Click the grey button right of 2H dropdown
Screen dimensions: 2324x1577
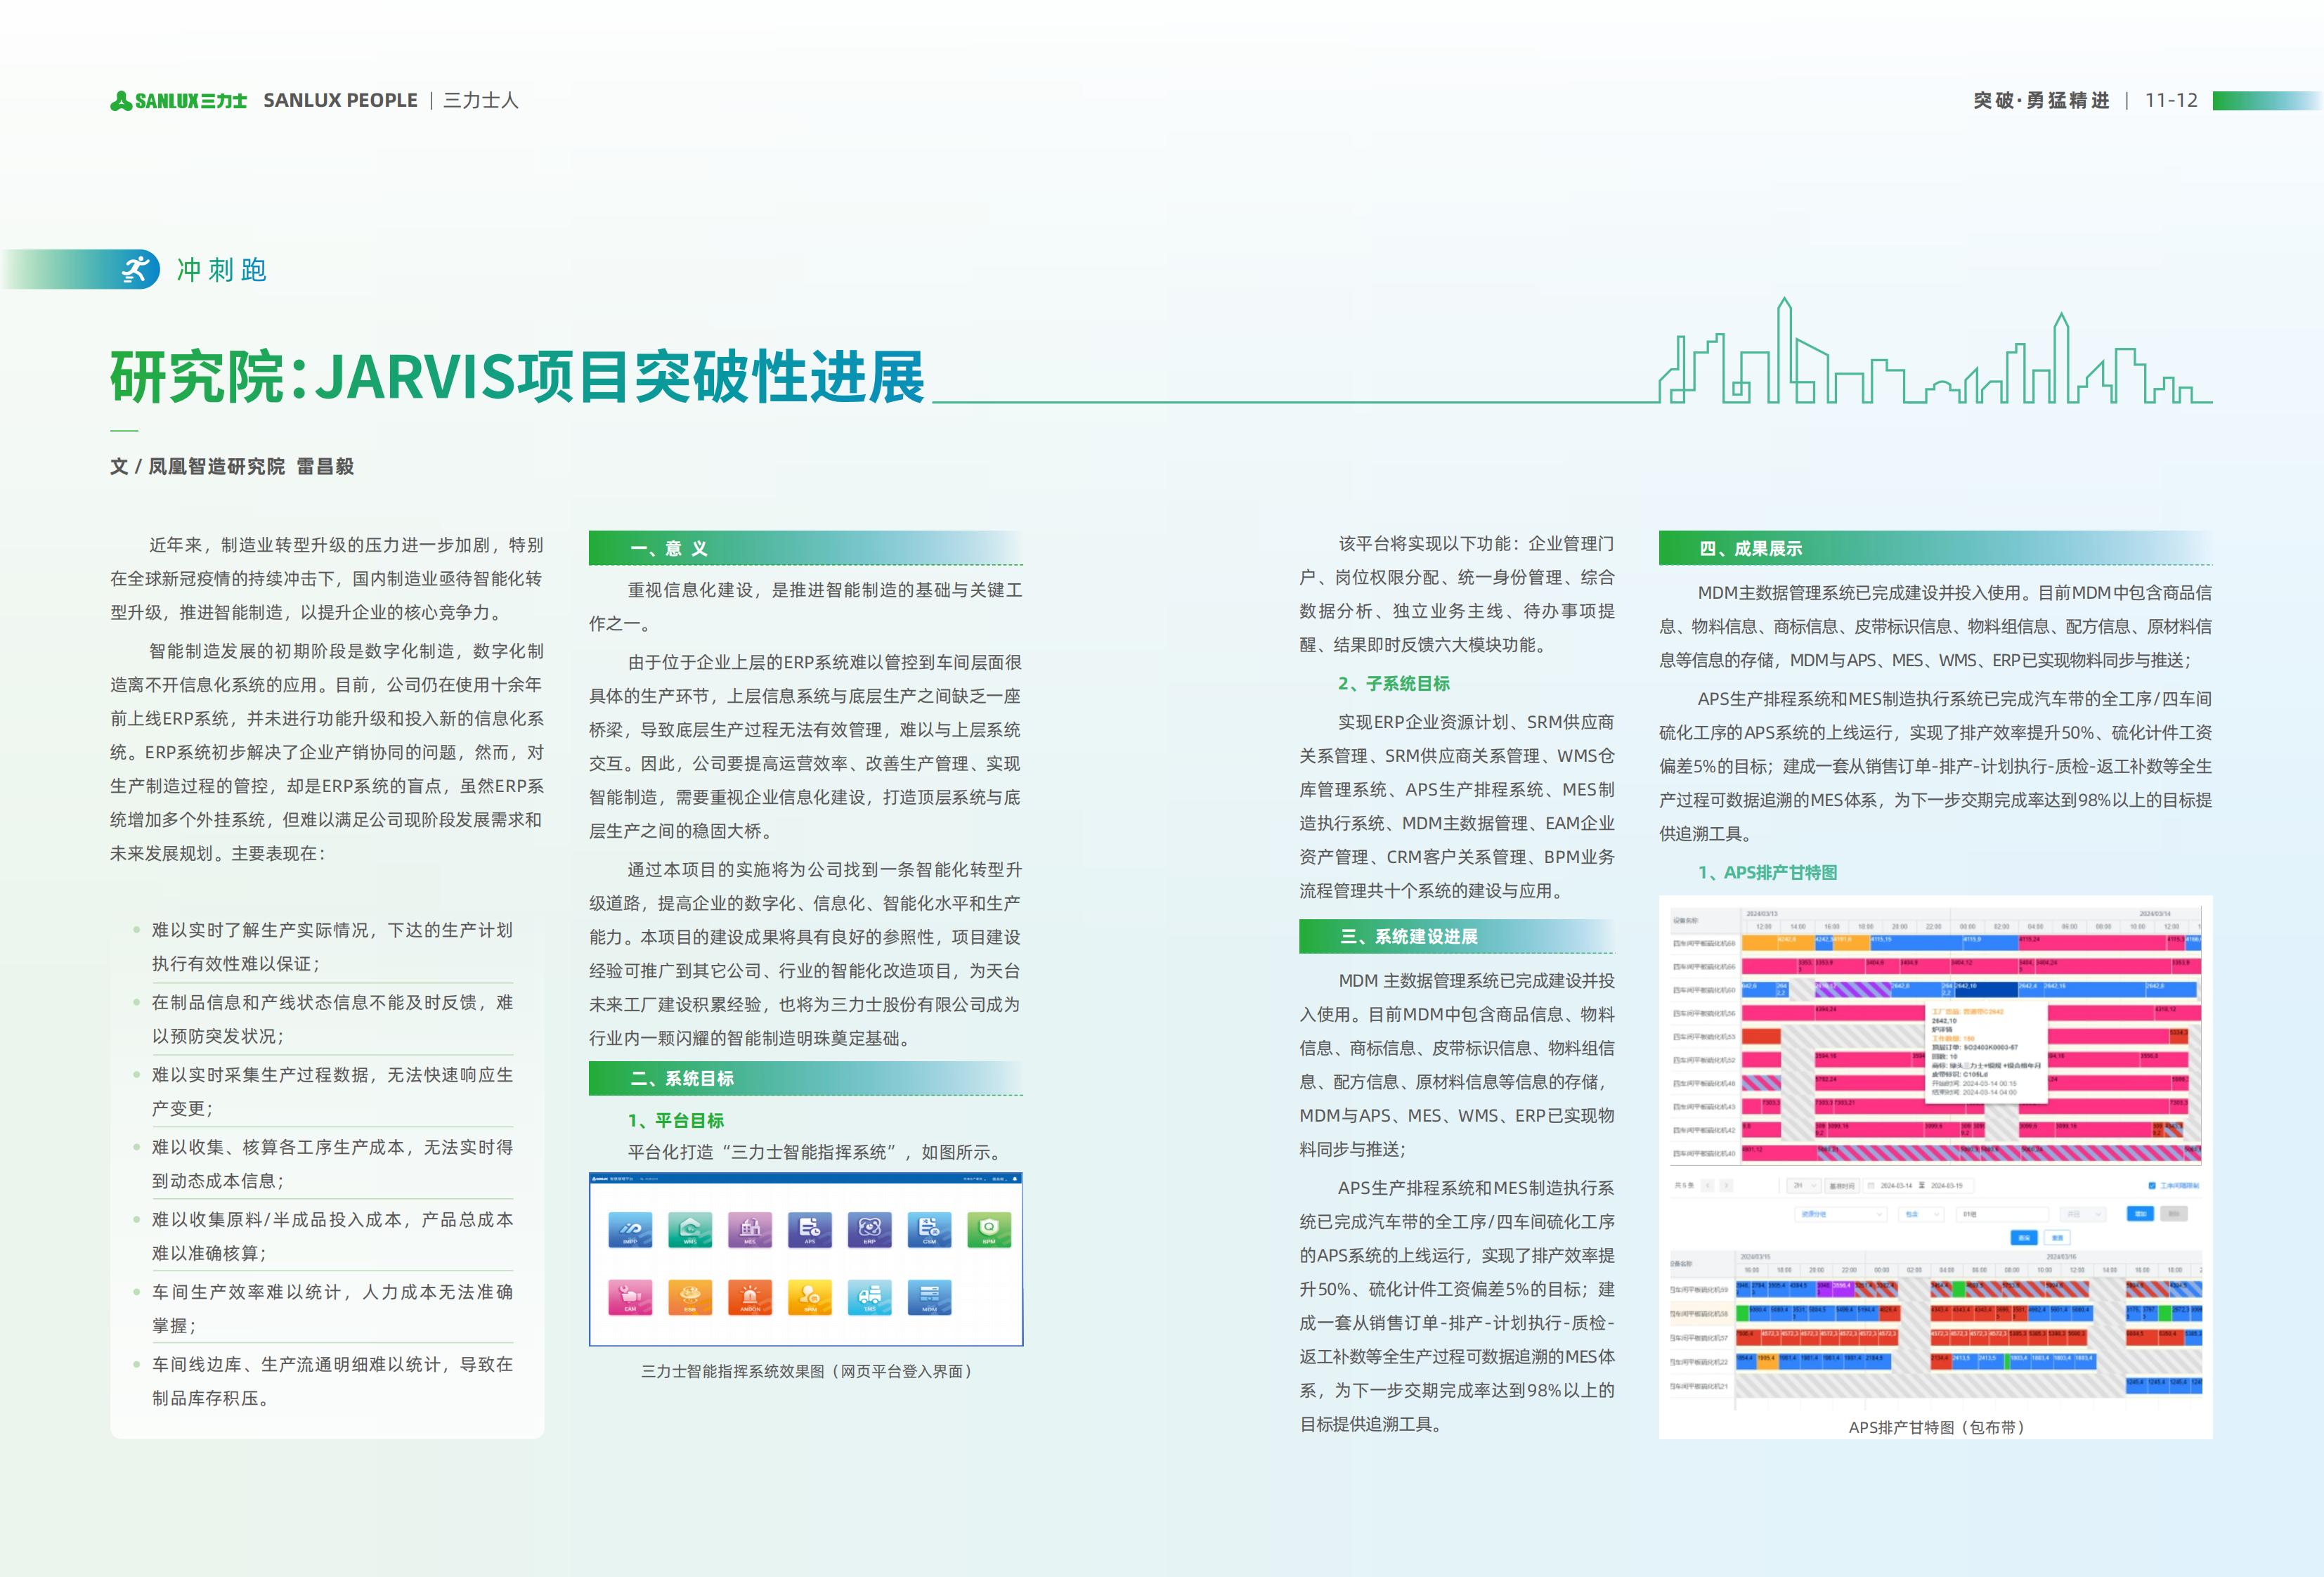[1842, 1186]
